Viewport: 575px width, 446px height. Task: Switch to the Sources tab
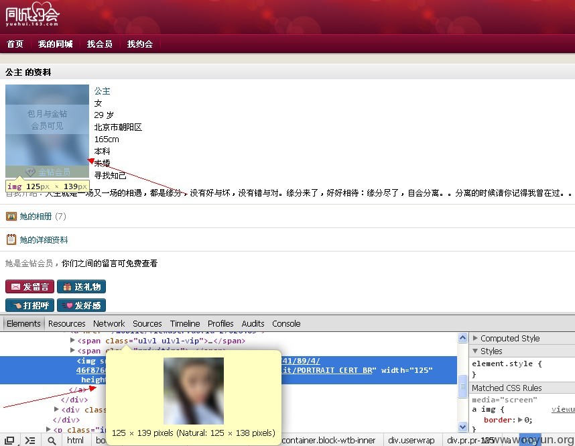[147, 323]
